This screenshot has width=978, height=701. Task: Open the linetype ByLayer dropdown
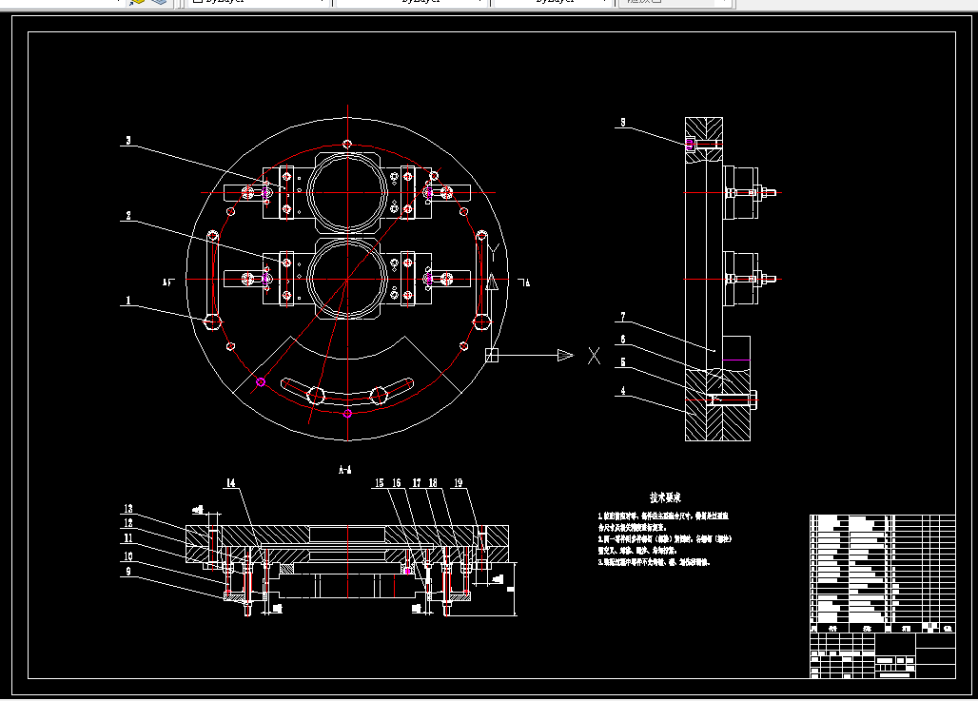click(411, 2)
